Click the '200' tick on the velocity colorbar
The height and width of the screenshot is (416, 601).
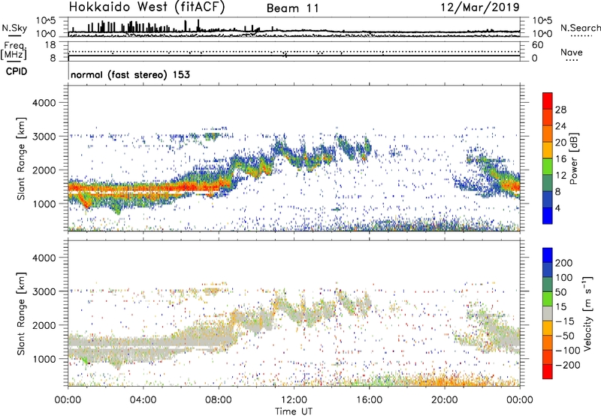[x=564, y=263]
